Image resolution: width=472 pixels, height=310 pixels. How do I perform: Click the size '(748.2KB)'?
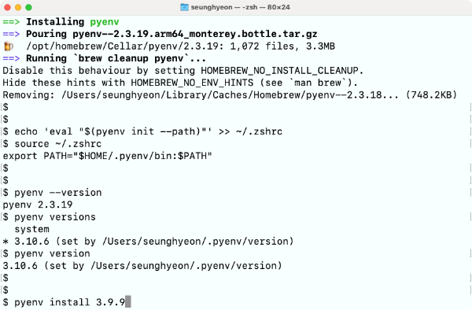(x=431, y=95)
